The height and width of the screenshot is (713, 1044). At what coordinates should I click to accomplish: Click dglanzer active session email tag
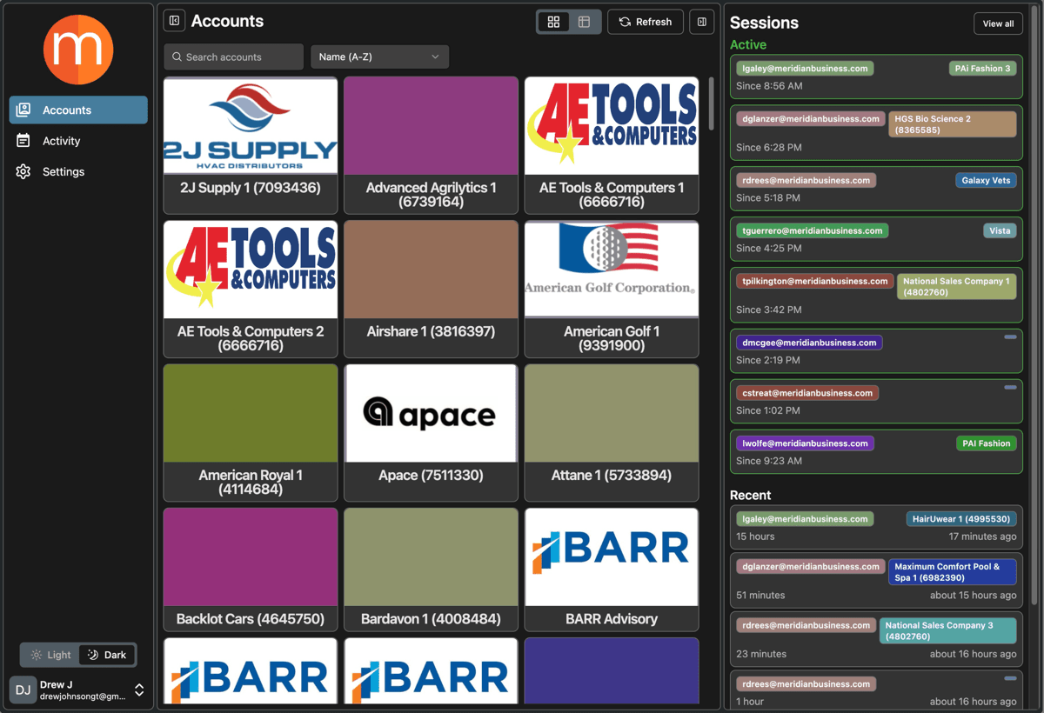pyautogui.click(x=810, y=118)
